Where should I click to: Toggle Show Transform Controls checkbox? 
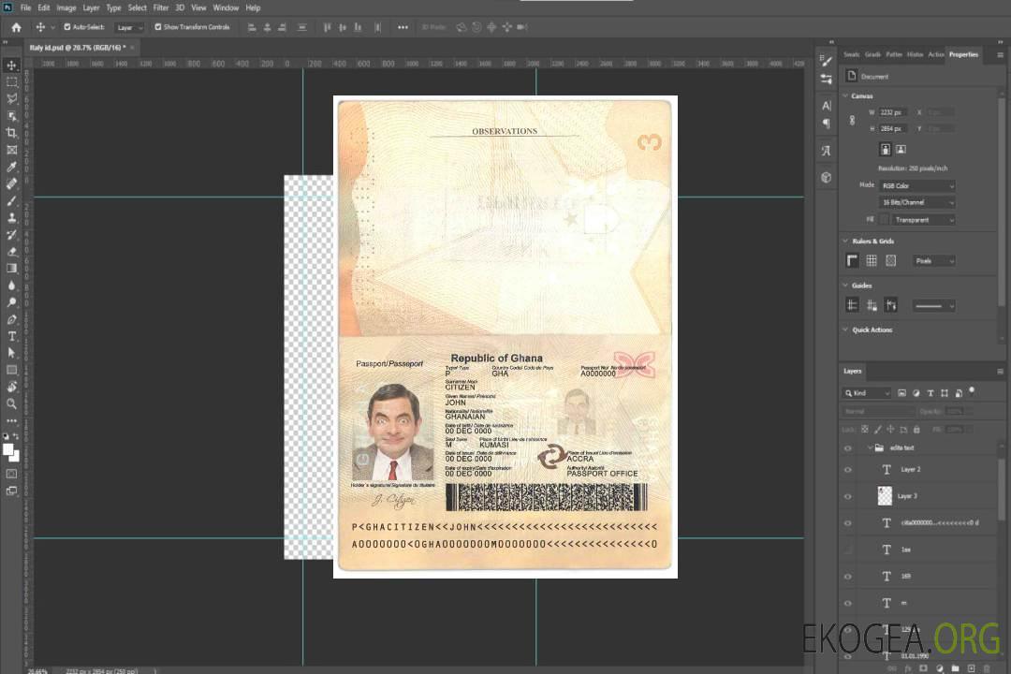pyautogui.click(x=158, y=27)
